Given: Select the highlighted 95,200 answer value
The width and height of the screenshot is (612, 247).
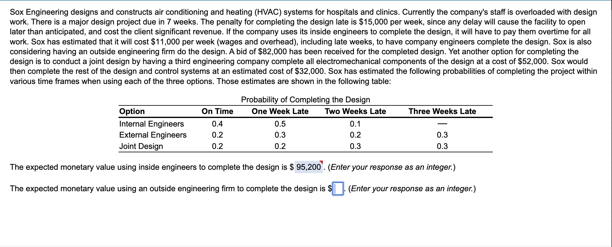Looking at the screenshot, I should pyautogui.click(x=308, y=167).
